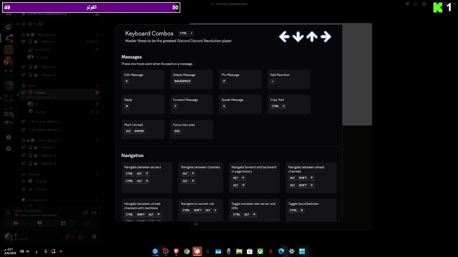Expand Cenroo community server menu
This screenshot has height=257, width=458.
point(48,14)
